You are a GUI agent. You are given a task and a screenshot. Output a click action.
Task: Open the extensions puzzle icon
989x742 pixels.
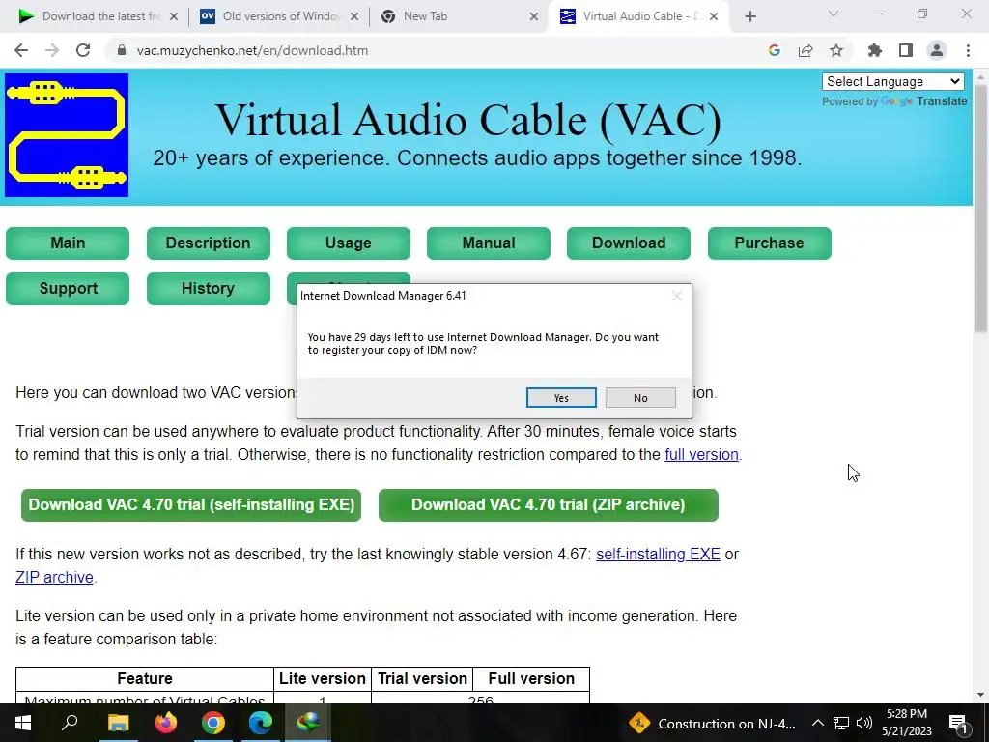click(x=875, y=50)
